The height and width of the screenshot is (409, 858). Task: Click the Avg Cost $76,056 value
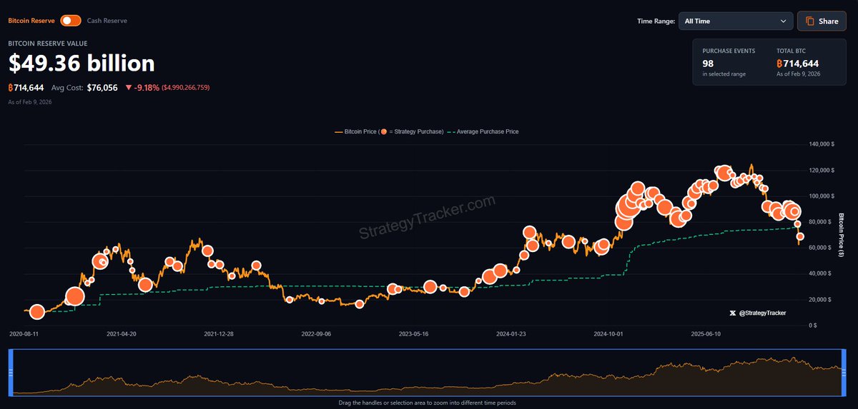tap(102, 87)
